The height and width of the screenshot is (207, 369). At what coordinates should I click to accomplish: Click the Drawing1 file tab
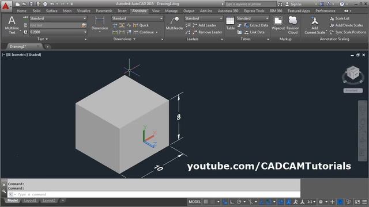[24, 47]
